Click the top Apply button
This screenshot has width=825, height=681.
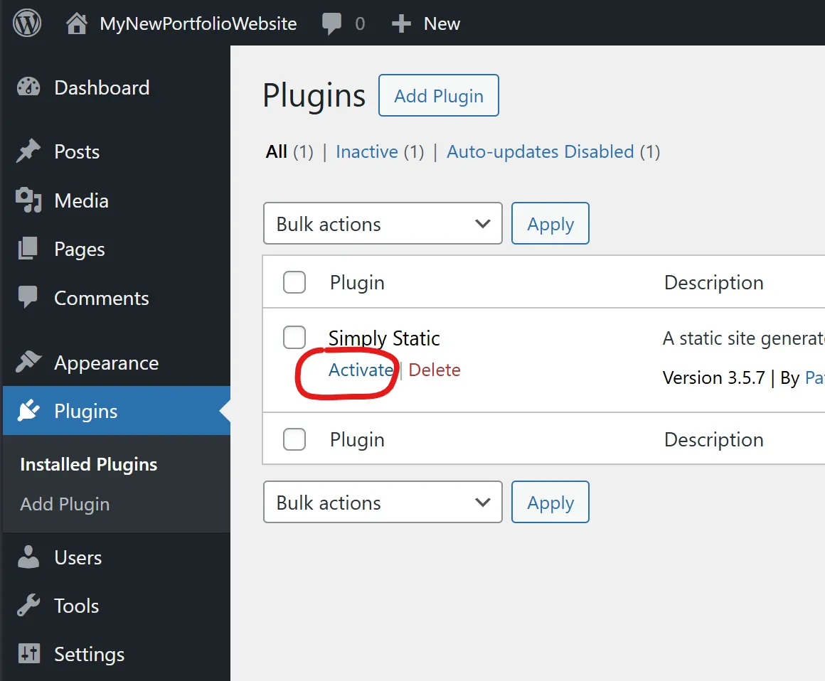550,224
